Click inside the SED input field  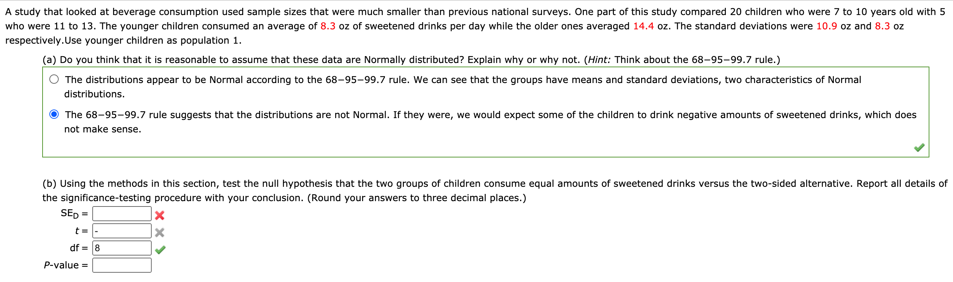tap(121, 214)
